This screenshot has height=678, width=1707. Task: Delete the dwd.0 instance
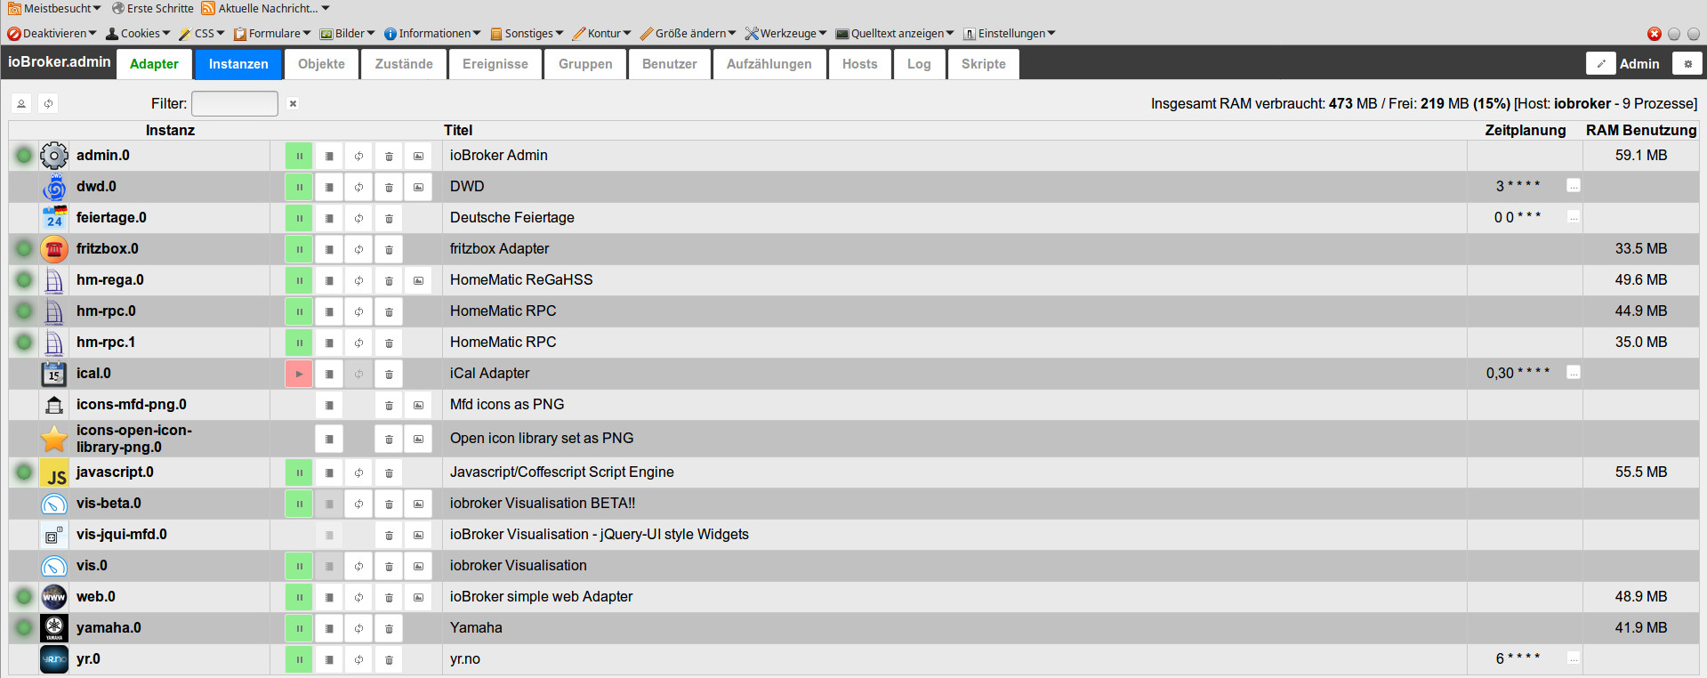click(389, 187)
